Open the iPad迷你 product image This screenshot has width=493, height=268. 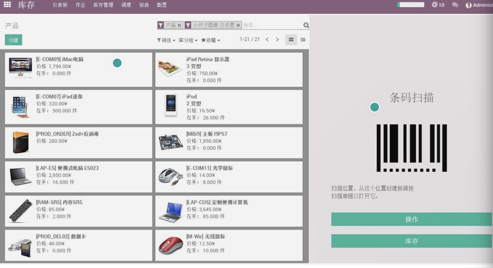coord(20,107)
